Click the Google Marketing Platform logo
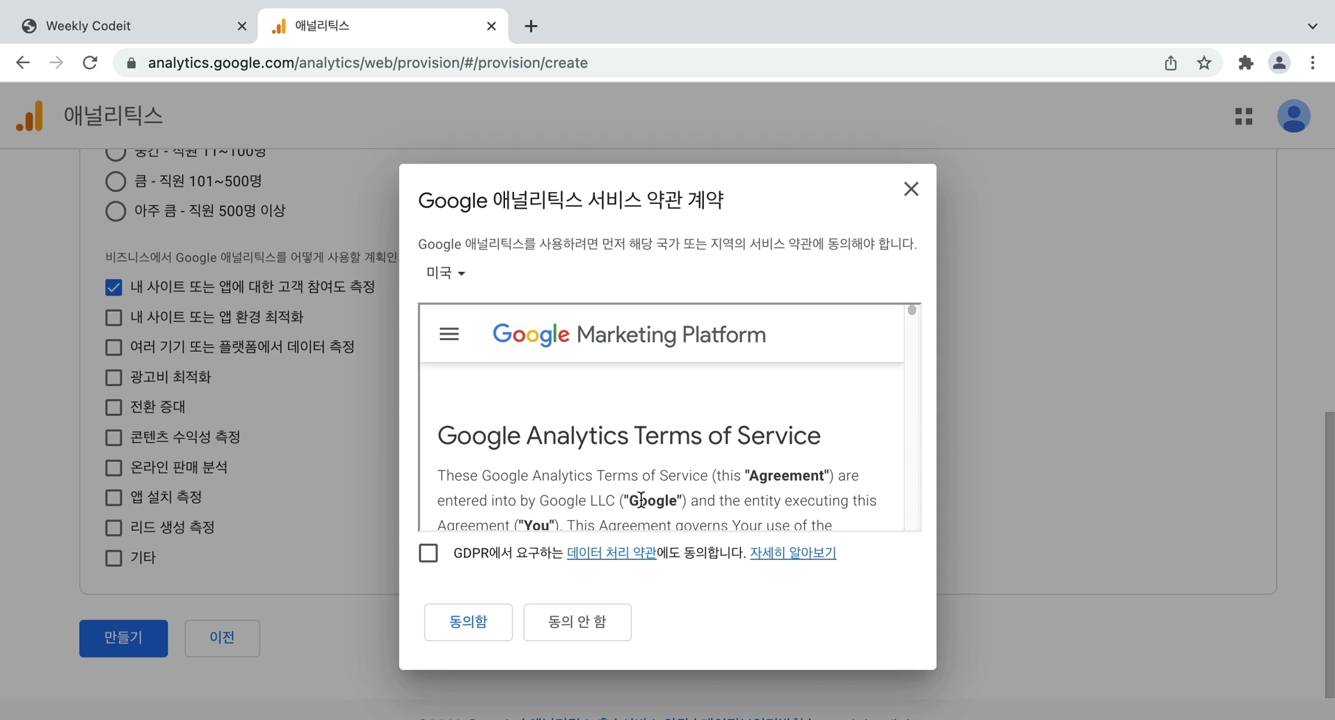Viewport: 1335px width, 720px height. coord(629,335)
